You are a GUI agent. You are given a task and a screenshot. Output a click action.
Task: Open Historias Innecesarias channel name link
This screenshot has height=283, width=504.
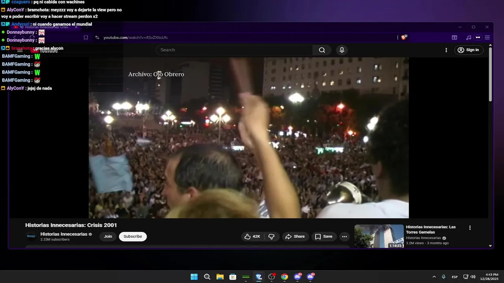(x=64, y=234)
